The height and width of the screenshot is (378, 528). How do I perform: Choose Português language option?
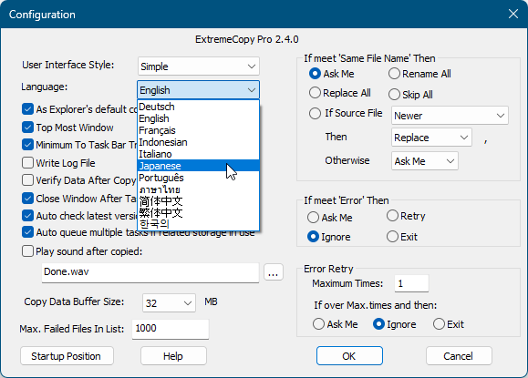(x=198, y=178)
